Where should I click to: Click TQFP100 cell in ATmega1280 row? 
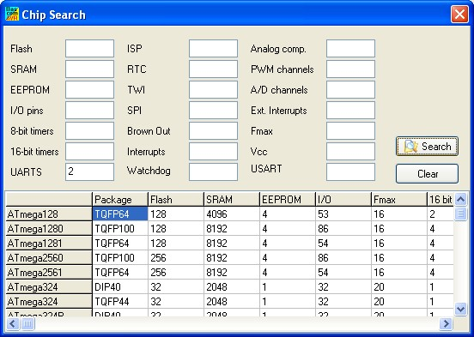pyautogui.click(x=120, y=229)
